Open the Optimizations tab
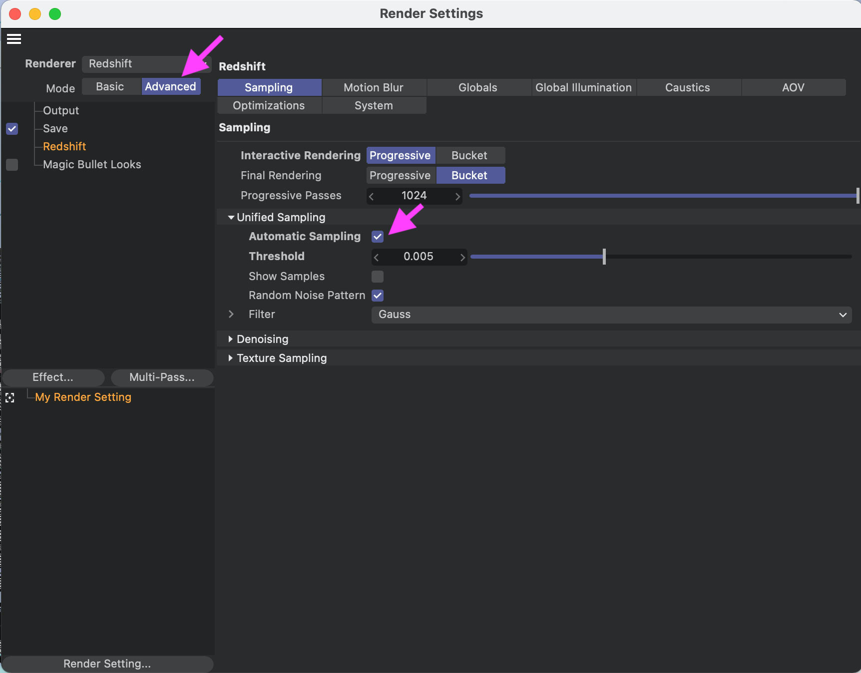The height and width of the screenshot is (673, 861). pyautogui.click(x=269, y=105)
